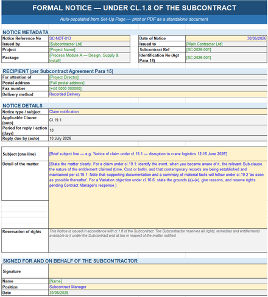The image size is (268, 297).
Task: Select the Subcontract Ref value [SC-2026-001]
Action: [226, 50]
